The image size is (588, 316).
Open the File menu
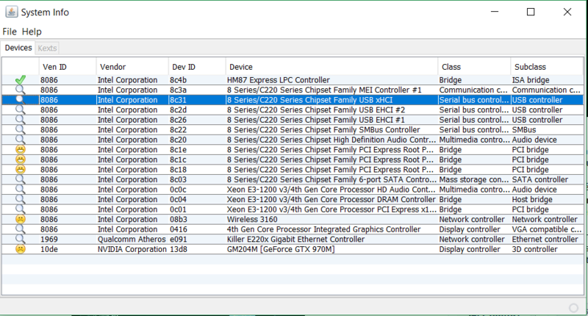pyautogui.click(x=10, y=32)
